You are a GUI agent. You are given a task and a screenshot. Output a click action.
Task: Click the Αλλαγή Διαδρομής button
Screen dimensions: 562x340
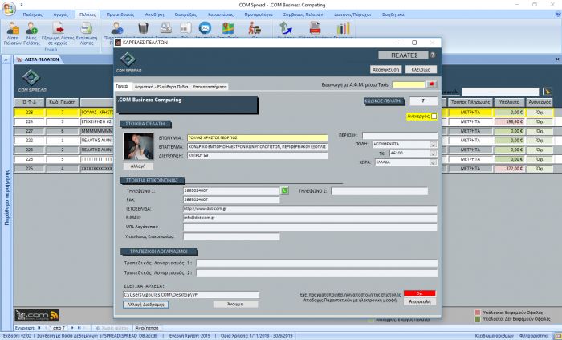[145, 305]
